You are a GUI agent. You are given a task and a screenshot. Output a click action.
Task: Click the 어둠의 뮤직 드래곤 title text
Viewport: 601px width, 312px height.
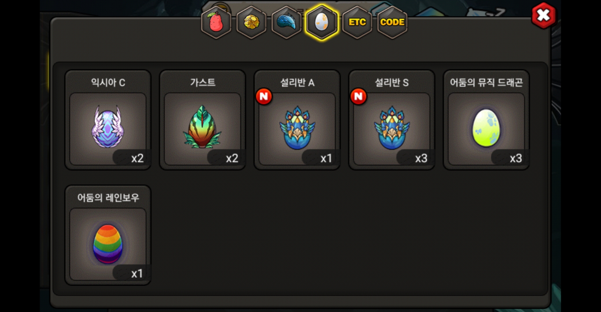486,83
